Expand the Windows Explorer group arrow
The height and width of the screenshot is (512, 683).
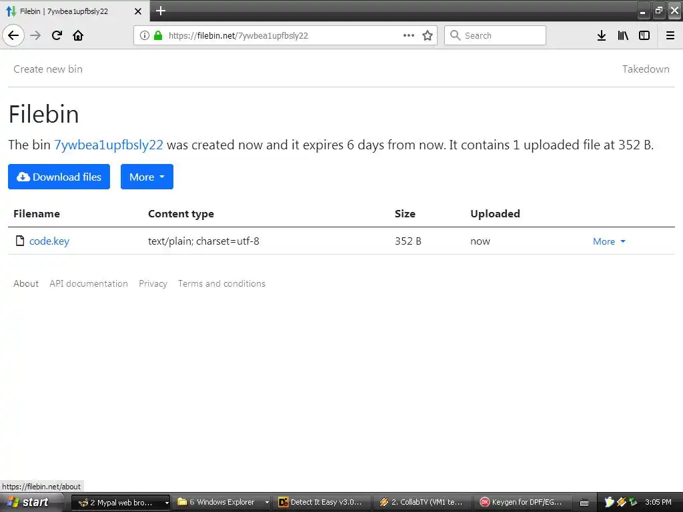pos(267,503)
